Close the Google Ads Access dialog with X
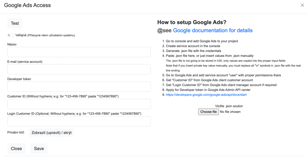The image size is (307, 161). (302, 5)
